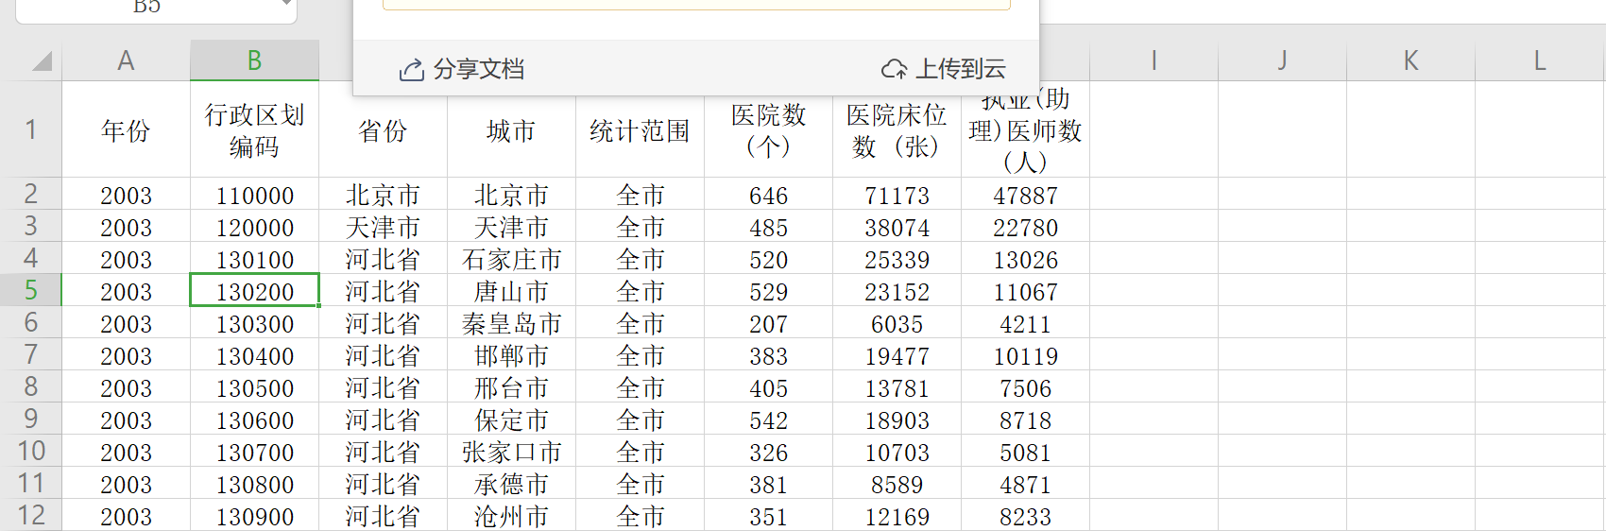The image size is (1606, 531).
Task: Click city cell 沧州市
Action: (x=511, y=516)
